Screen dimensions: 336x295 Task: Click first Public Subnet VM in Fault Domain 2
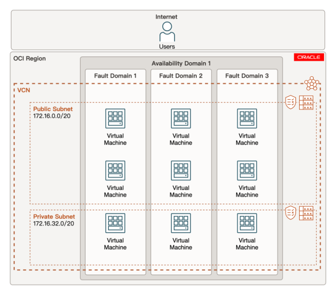[181, 118]
